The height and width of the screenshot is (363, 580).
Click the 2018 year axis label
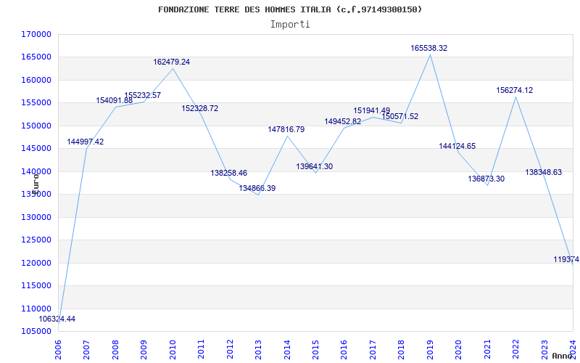(x=402, y=349)
